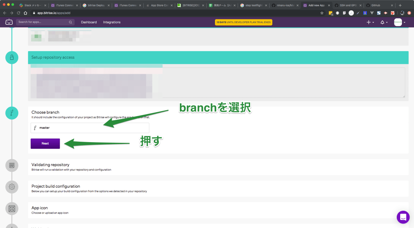Click the red arrow extension icon
414x228 pixels.
386,13
